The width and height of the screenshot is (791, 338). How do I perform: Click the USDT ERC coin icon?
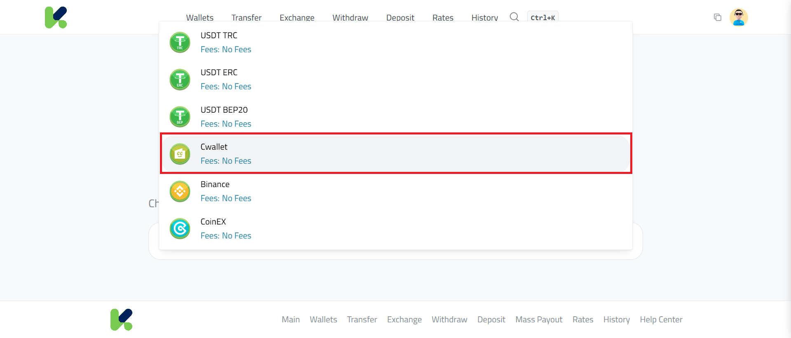(x=180, y=79)
